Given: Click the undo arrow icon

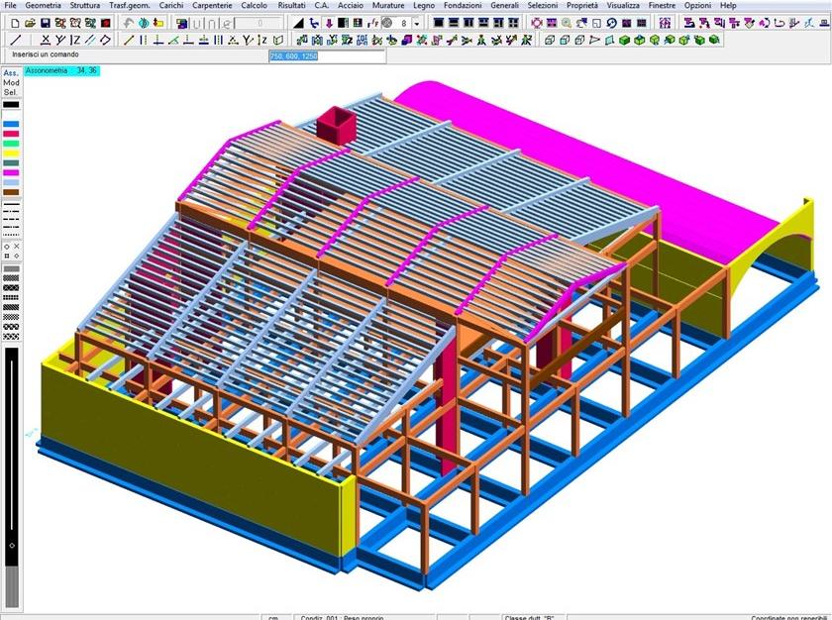Looking at the screenshot, I should 129,23.
